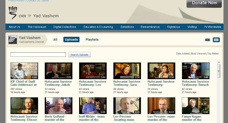Open the Righteous menu item
228x123 pixels.
[174, 27]
